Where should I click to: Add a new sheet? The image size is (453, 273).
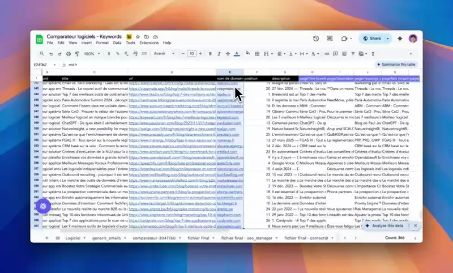click(x=47, y=238)
